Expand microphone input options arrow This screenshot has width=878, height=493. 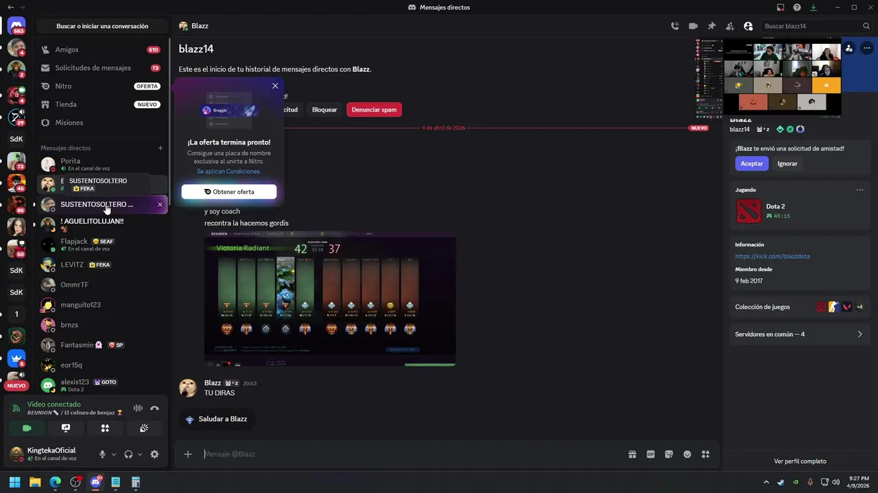click(114, 454)
